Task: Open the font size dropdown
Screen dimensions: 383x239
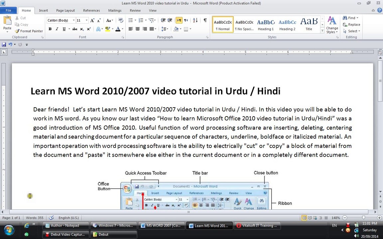Action: coord(86,20)
